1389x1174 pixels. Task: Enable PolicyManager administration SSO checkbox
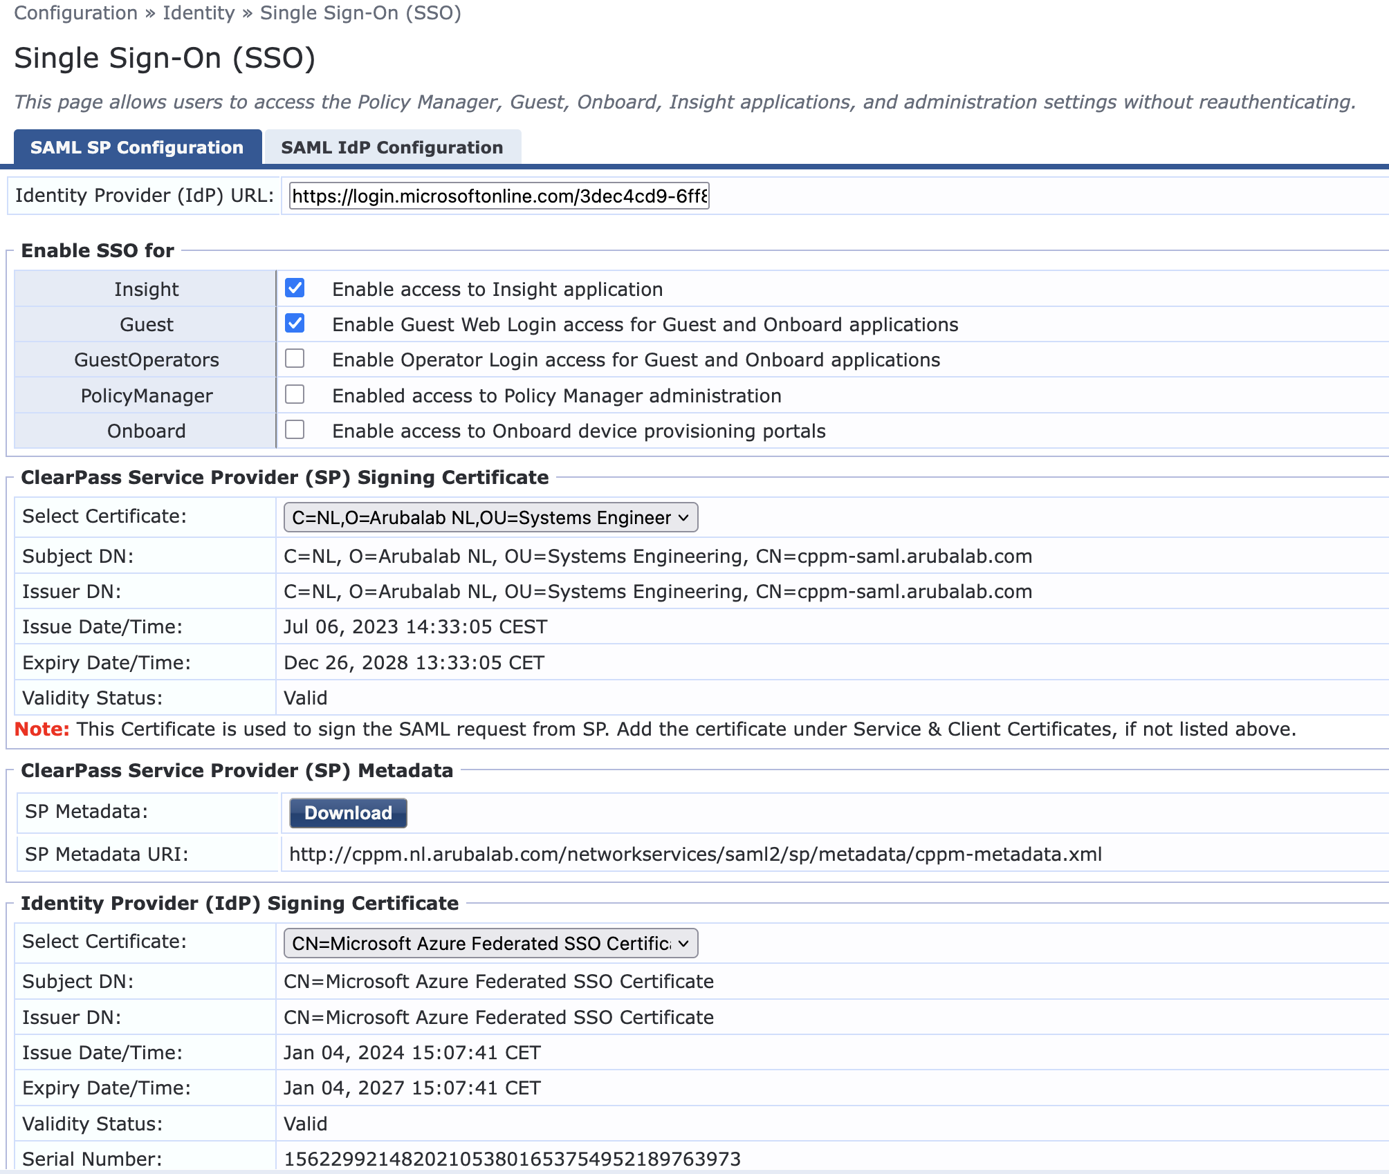click(x=295, y=394)
